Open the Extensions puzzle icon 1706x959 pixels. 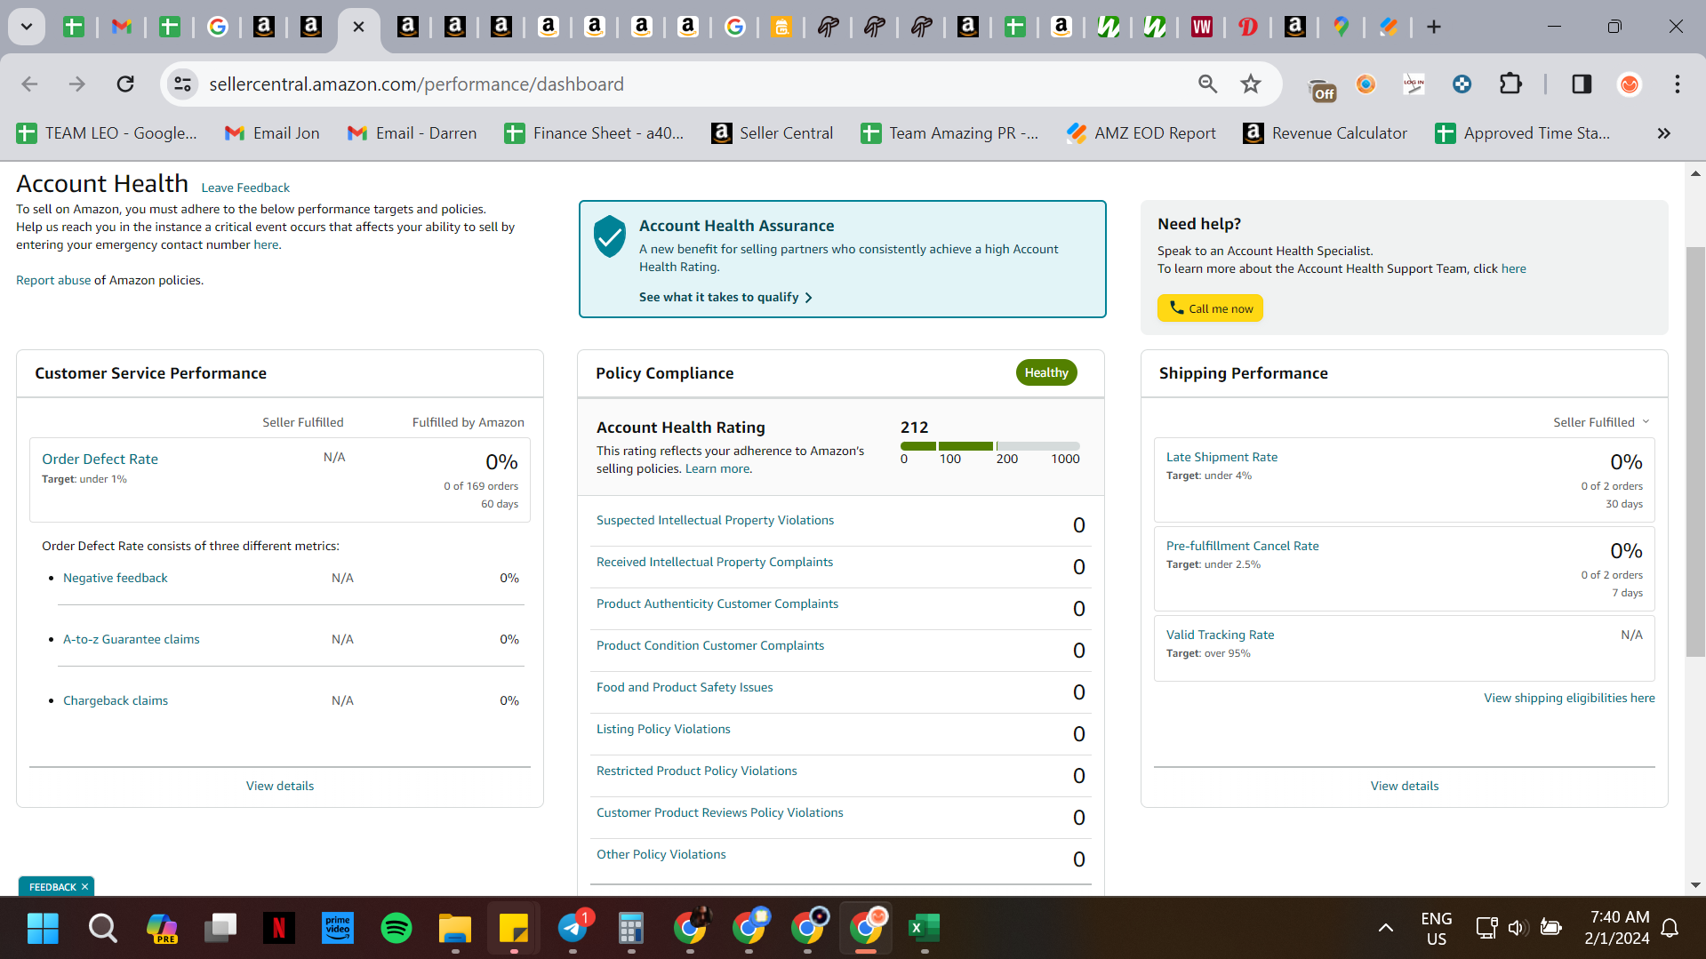1510,84
